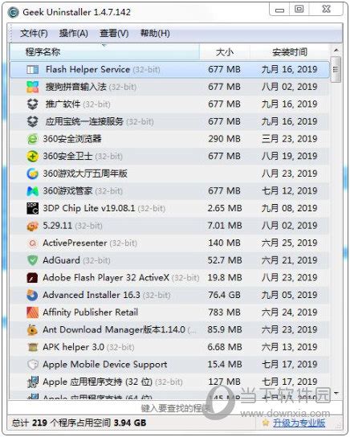Click the Ant Download Manager icon
The width and height of the screenshot is (350, 437).
click(x=32, y=329)
